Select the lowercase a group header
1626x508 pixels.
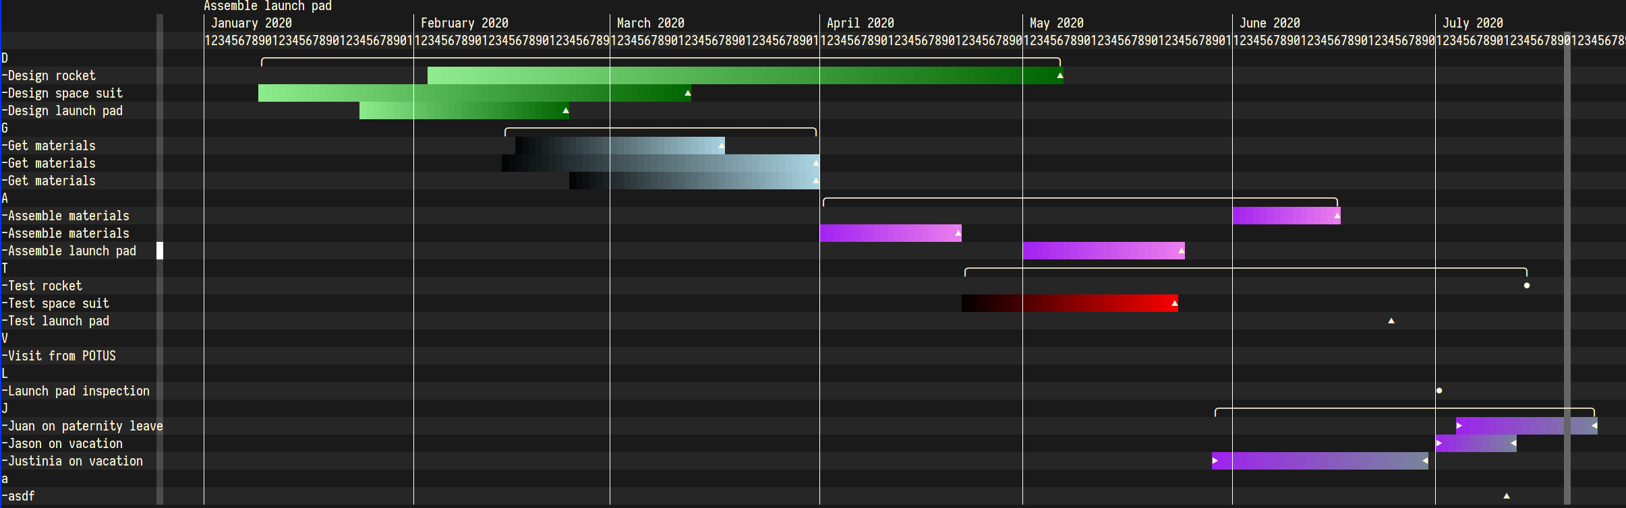tap(5, 478)
